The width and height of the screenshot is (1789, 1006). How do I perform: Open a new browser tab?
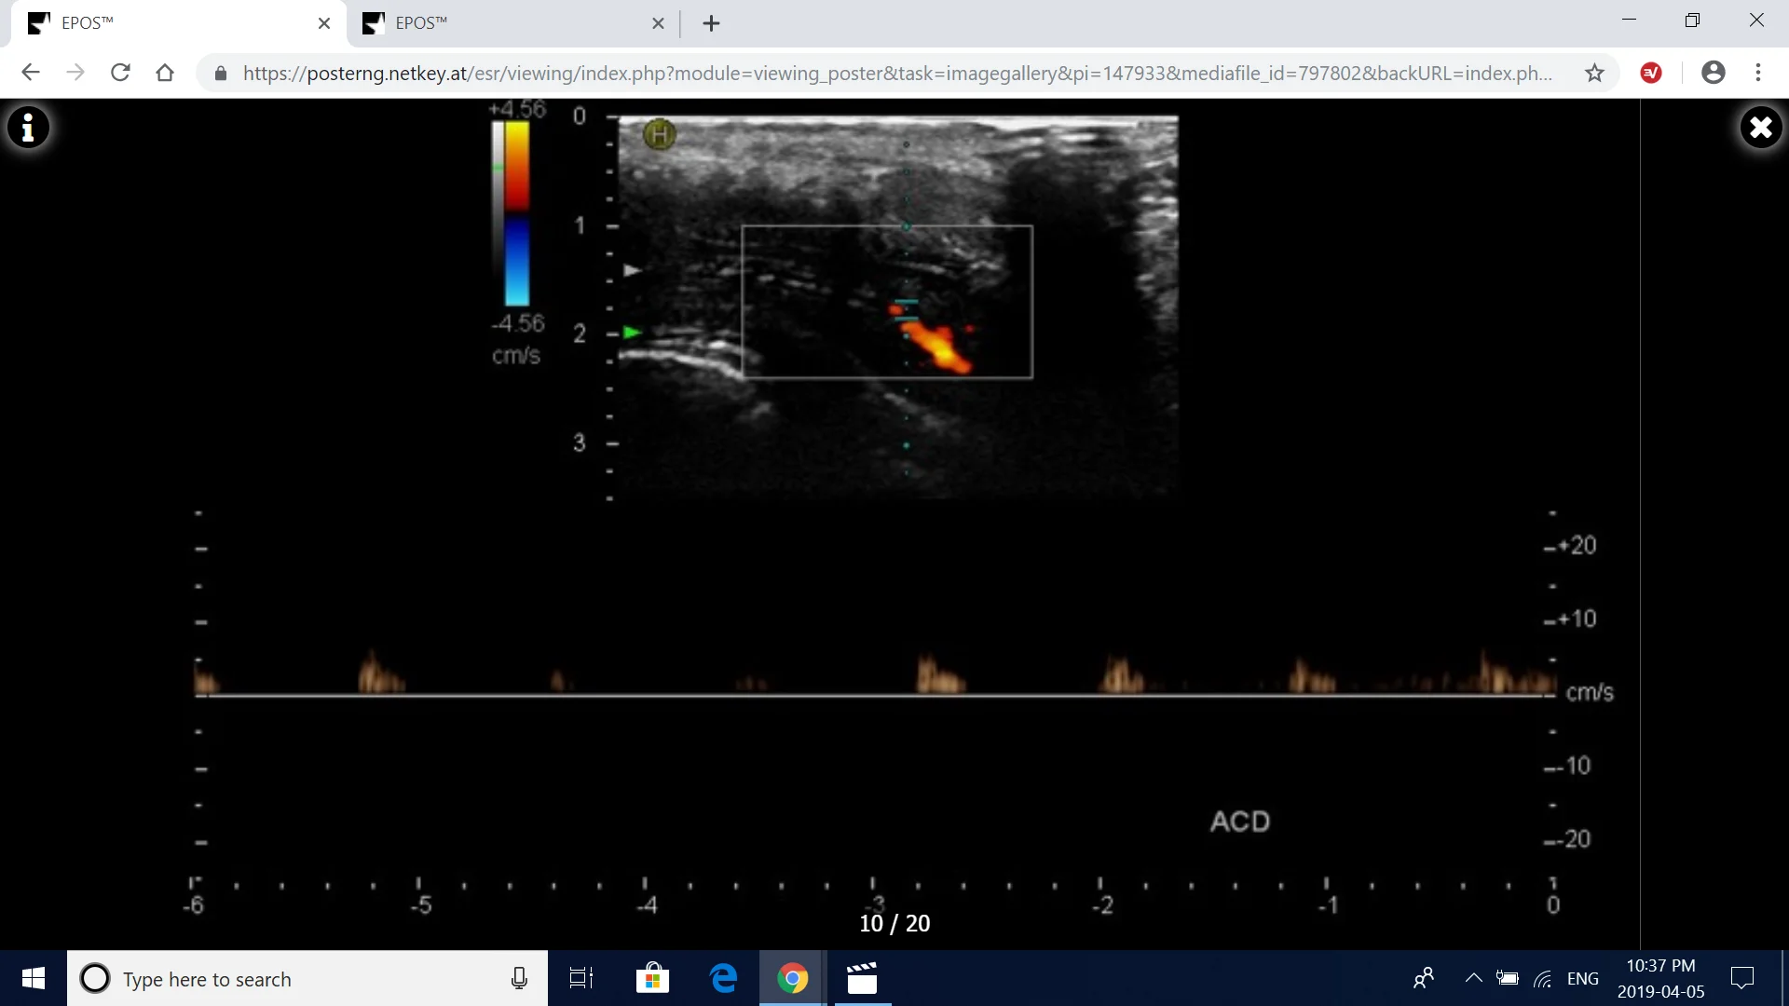click(x=712, y=23)
